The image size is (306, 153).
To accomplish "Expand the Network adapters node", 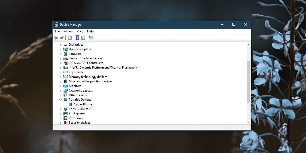I will click(60, 91).
